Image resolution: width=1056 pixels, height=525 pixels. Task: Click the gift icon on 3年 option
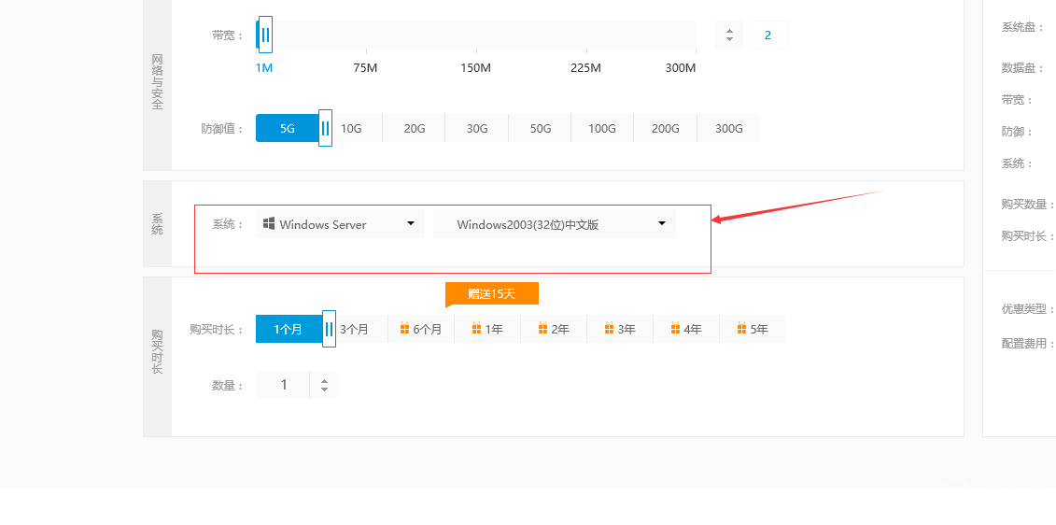(609, 329)
